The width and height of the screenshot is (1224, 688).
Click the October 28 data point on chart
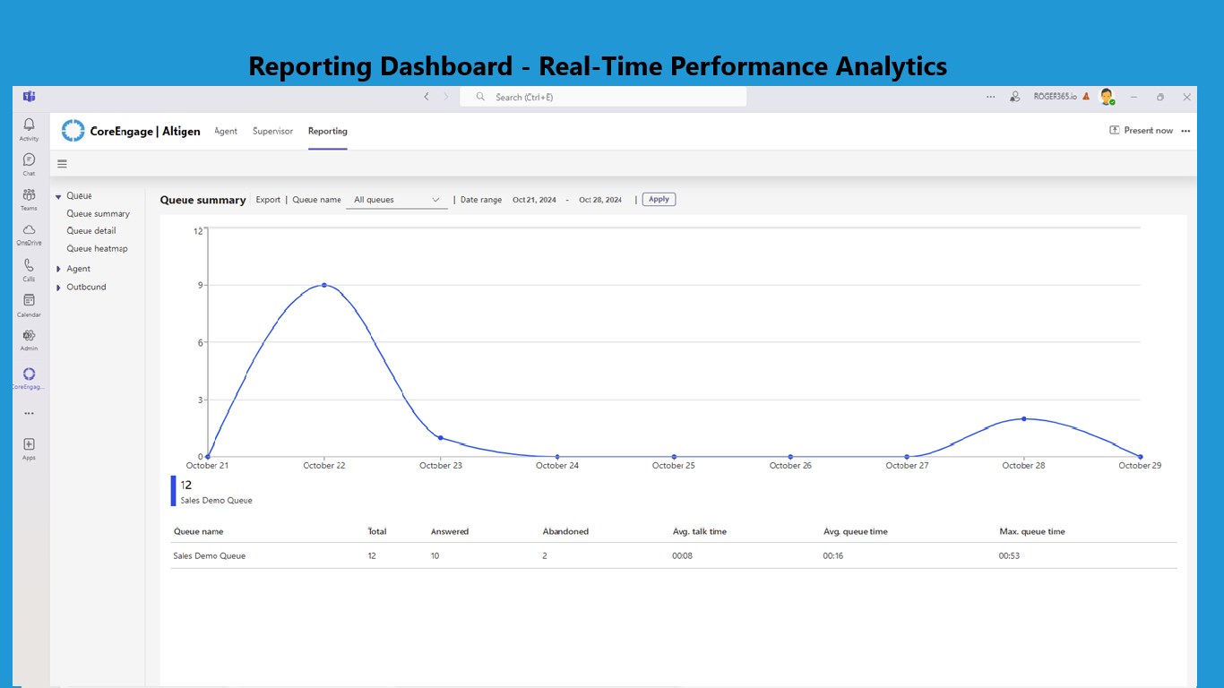(1023, 418)
